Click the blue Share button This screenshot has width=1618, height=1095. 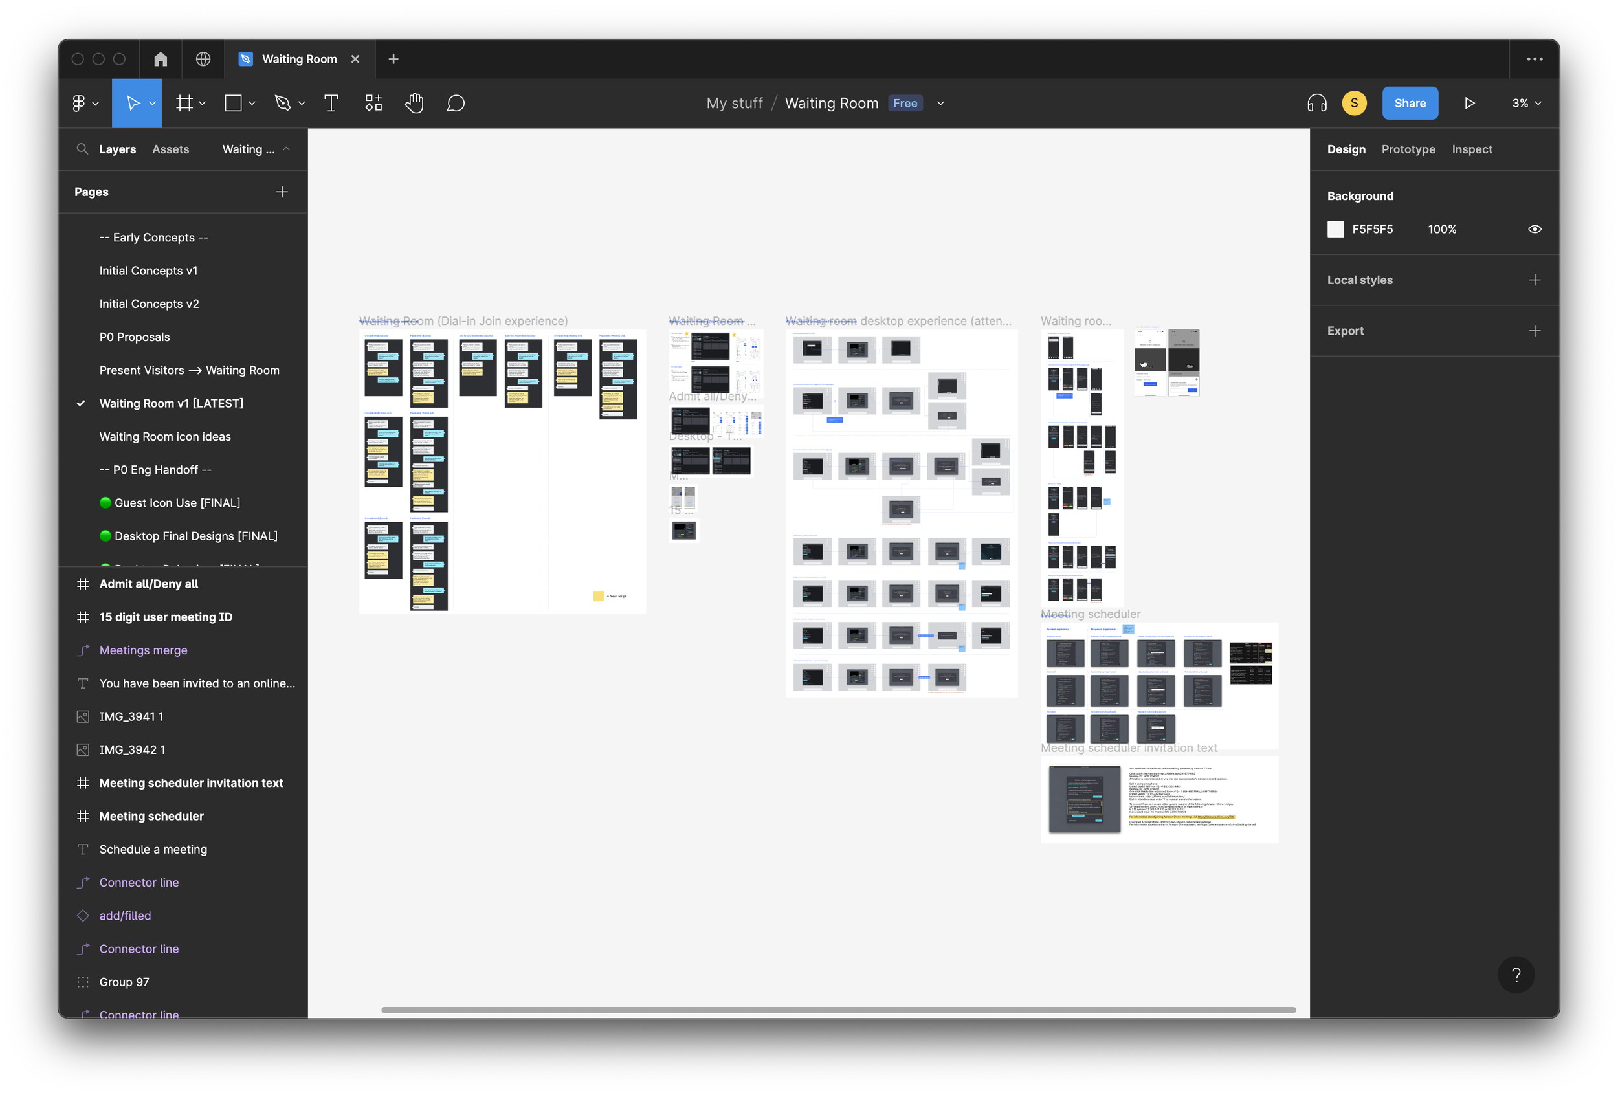(1410, 103)
